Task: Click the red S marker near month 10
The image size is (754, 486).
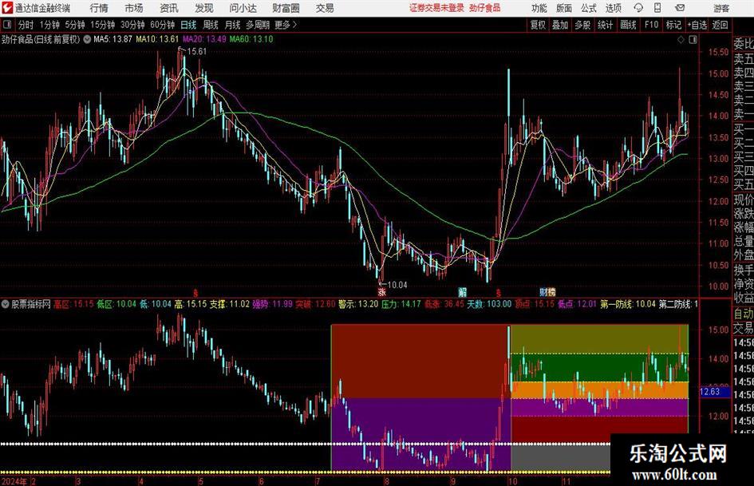Action: pos(498,292)
